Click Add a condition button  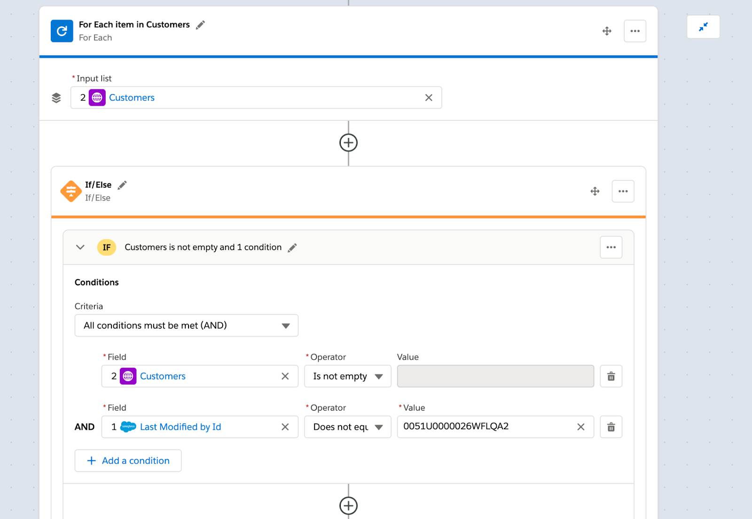[128, 461]
